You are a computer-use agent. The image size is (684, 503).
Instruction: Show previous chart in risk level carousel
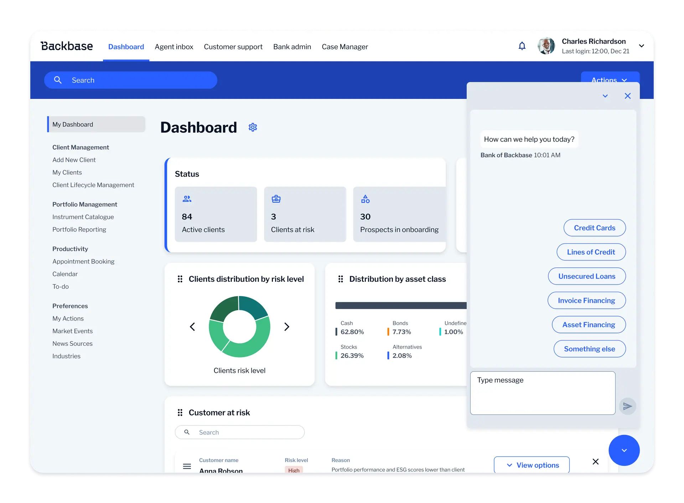[x=192, y=327]
